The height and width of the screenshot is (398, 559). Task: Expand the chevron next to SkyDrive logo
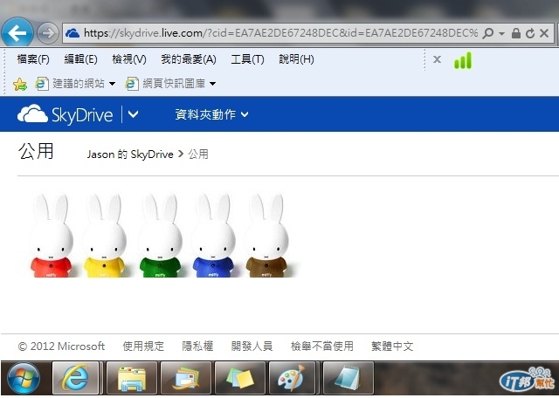point(133,114)
